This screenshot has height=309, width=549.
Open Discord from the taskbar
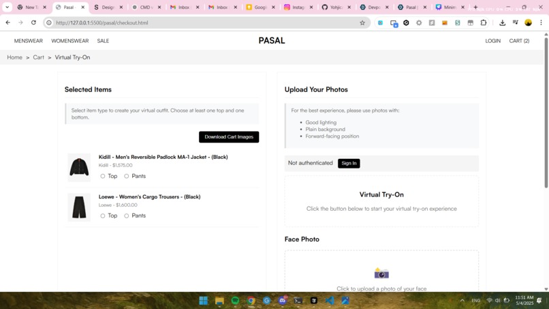pyautogui.click(x=283, y=301)
